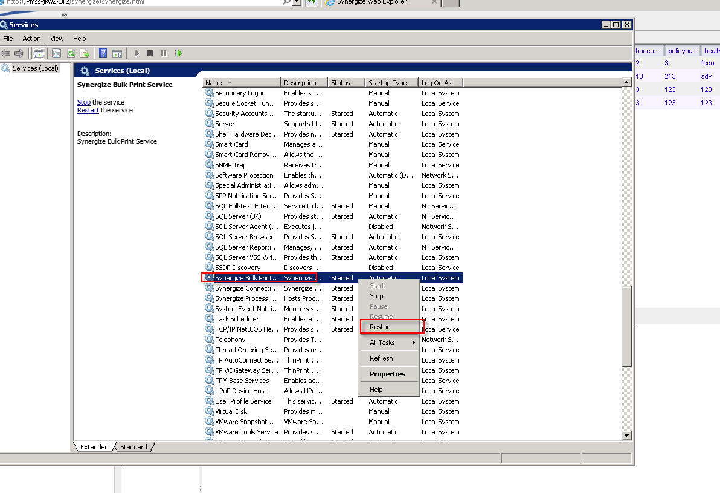
Task: Choose Stop in the context menu
Action: 389,297
